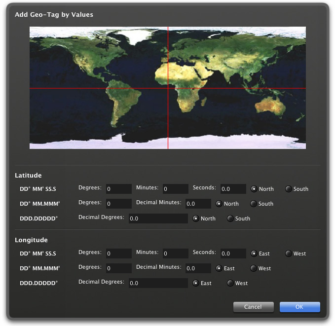Click Longitude Degrees field in DD° MM.MMM' row
335x326 pixels.
tap(119, 268)
